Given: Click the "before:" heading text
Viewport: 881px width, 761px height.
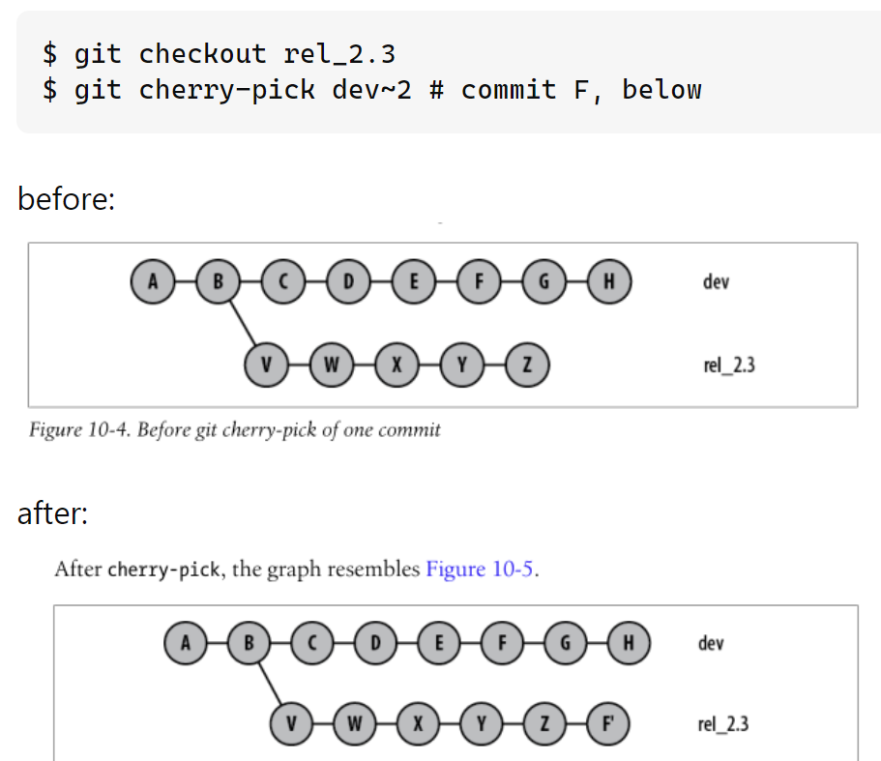Looking at the screenshot, I should pyautogui.click(x=67, y=199).
